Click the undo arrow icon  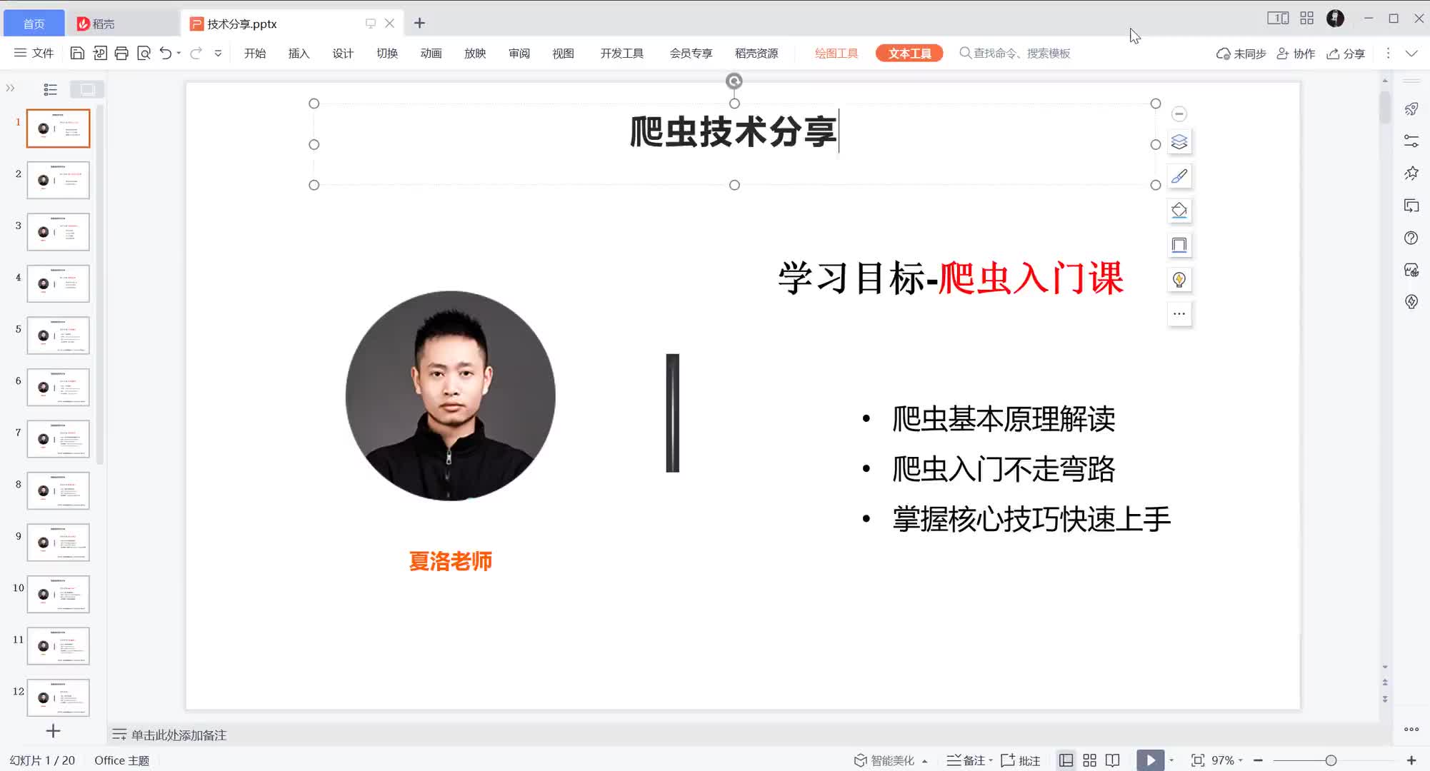point(165,53)
